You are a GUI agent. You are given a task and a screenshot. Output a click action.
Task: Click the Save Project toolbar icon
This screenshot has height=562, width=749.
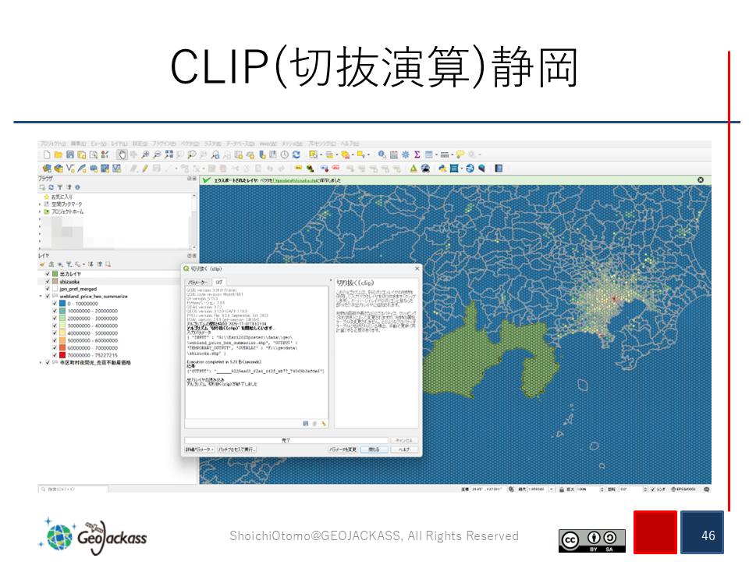(x=70, y=155)
